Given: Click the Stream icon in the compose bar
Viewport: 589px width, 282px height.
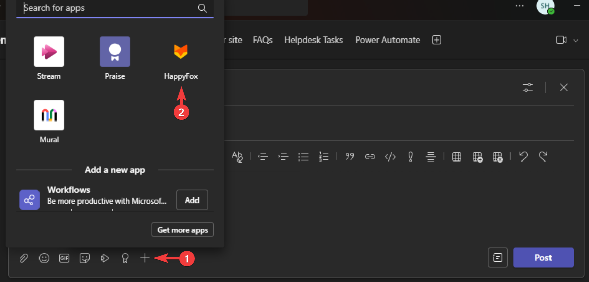Looking at the screenshot, I should pyautogui.click(x=105, y=258).
